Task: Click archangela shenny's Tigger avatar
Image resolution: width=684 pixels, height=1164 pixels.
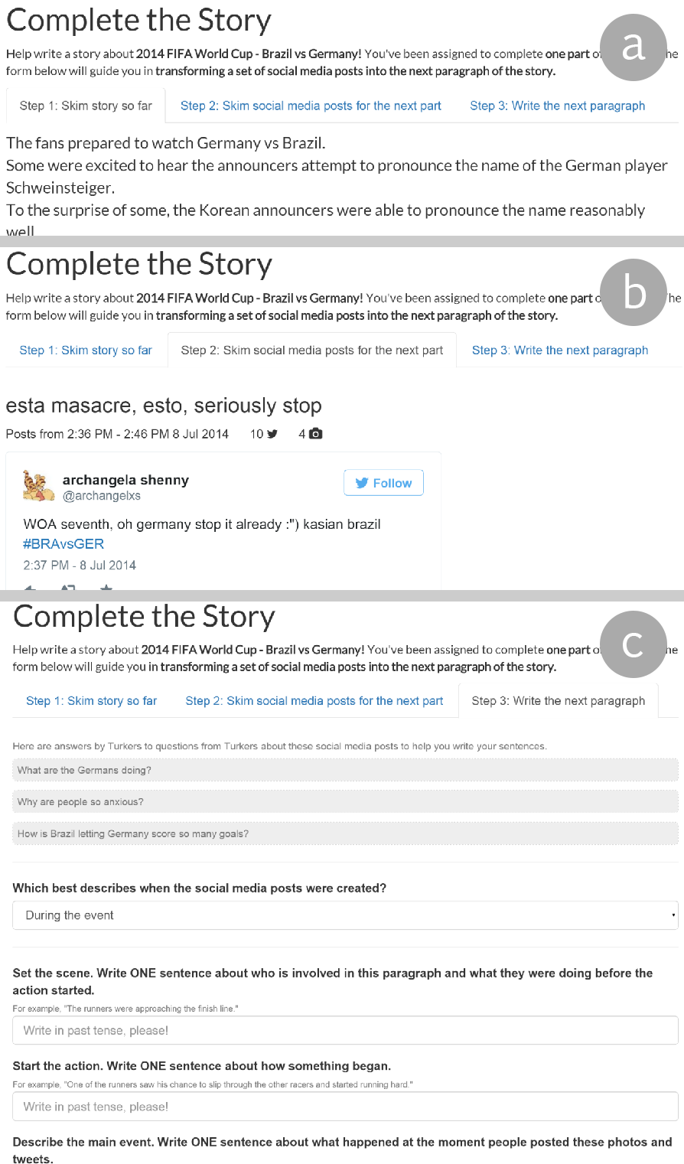Action: pos(38,487)
